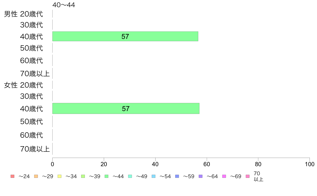Click the ~34 yellow legend swatch
This screenshot has width=317, height=196.
[x=60, y=176]
